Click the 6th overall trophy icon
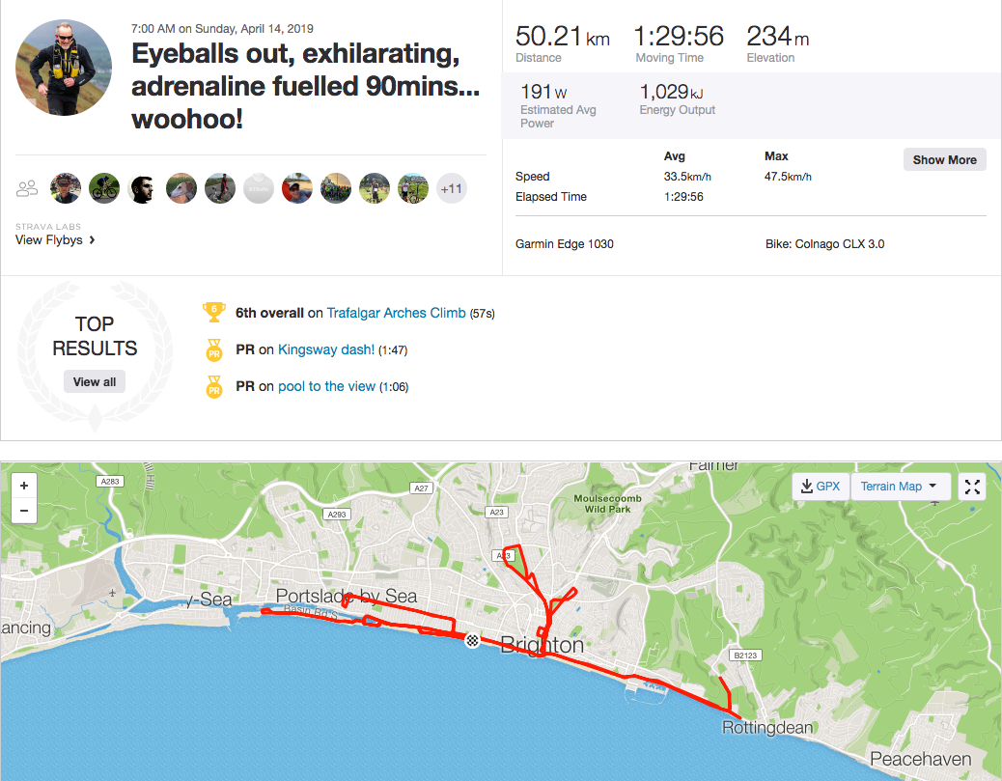Screen dimensions: 1002x781 click(x=213, y=313)
